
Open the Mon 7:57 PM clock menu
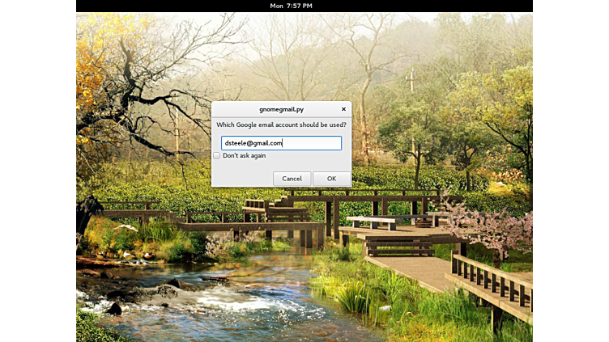coord(291,6)
